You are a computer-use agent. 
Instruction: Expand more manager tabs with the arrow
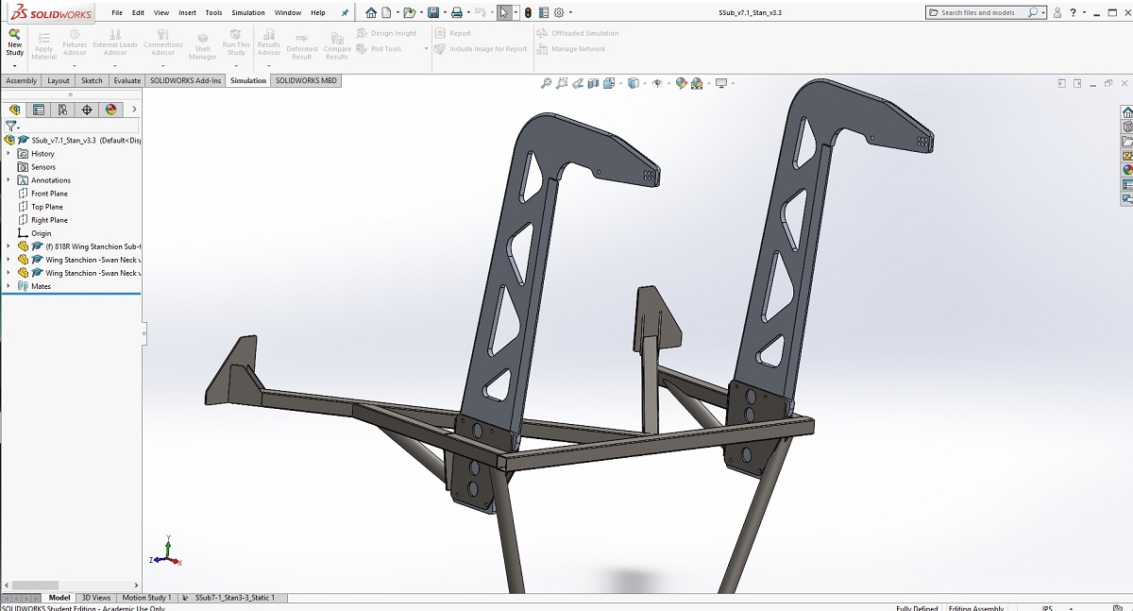tap(134, 110)
